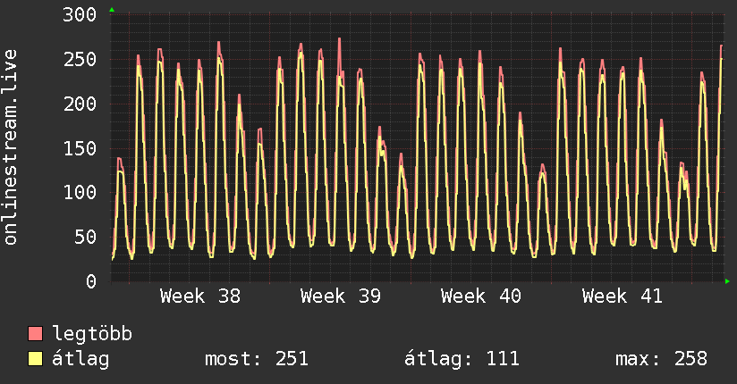Select the legtöbb legend label
The image size is (737, 384).
92,334
